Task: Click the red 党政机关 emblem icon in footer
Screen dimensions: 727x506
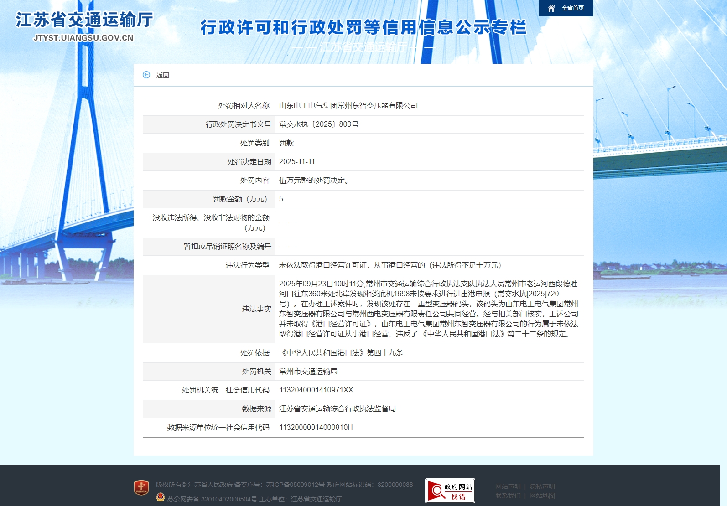Action: coord(141,488)
